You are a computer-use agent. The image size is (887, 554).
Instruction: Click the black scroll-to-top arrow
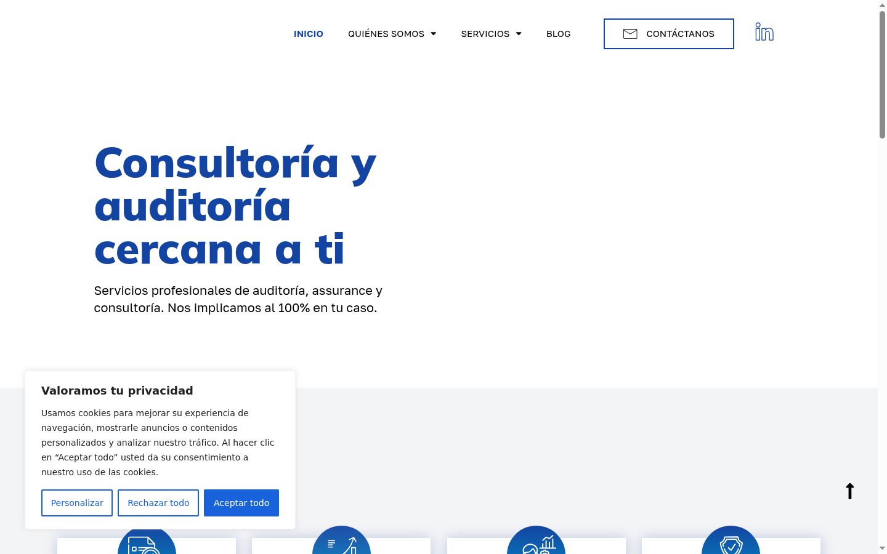click(x=850, y=491)
